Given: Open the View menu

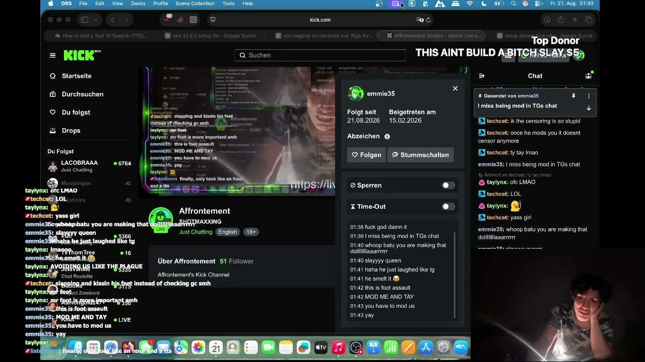Looking at the screenshot, I should tap(117, 4).
